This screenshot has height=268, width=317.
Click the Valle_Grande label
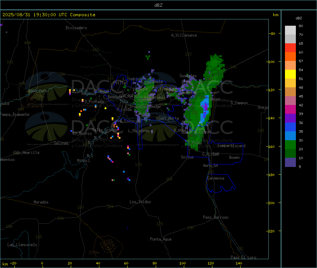pyautogui.click(x=105, y=130)
